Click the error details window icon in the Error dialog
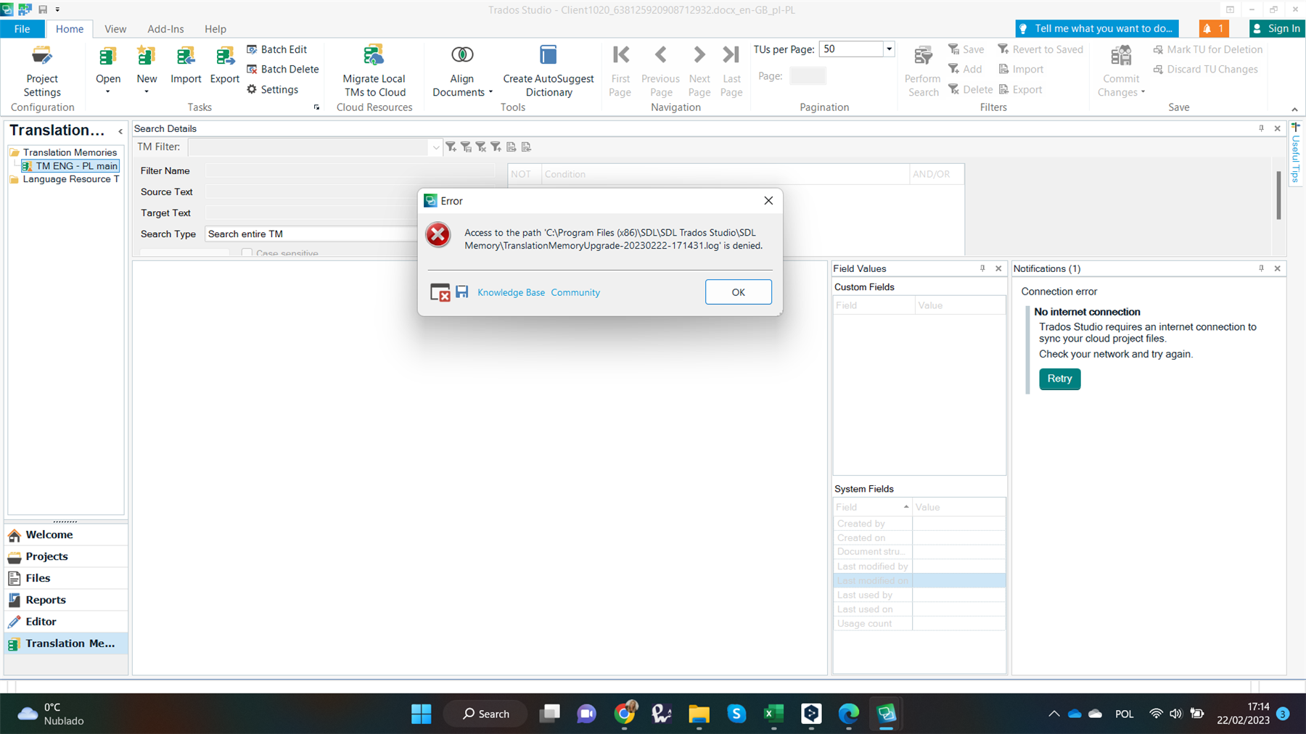The height and width of the screenshot is (734, 1306). [x=440, y=292]
